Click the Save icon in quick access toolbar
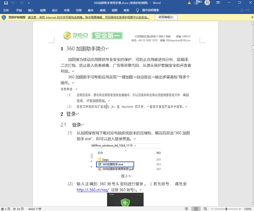This screenshot has height=211, width=254. coord(6,3)
